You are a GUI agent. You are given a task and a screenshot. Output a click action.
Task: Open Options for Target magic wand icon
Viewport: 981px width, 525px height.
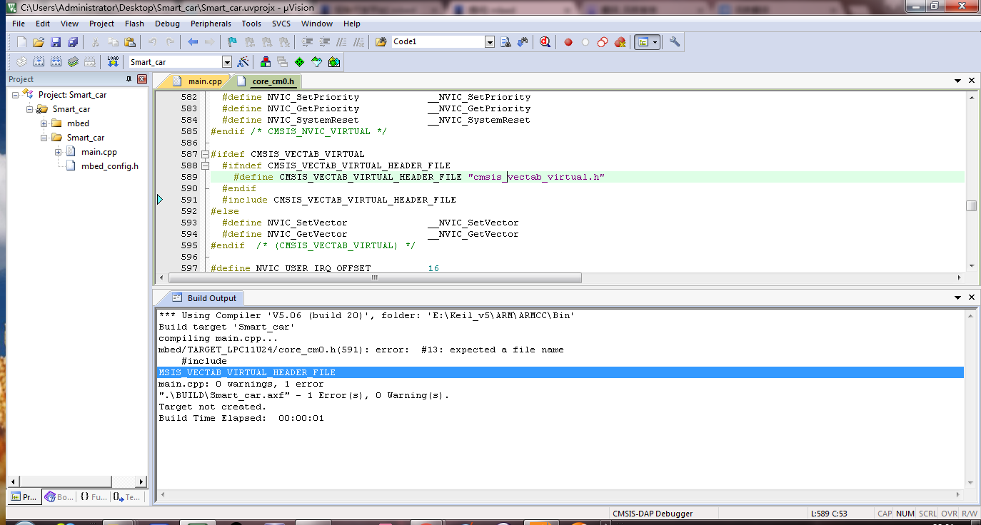click(x=243, y=62)
